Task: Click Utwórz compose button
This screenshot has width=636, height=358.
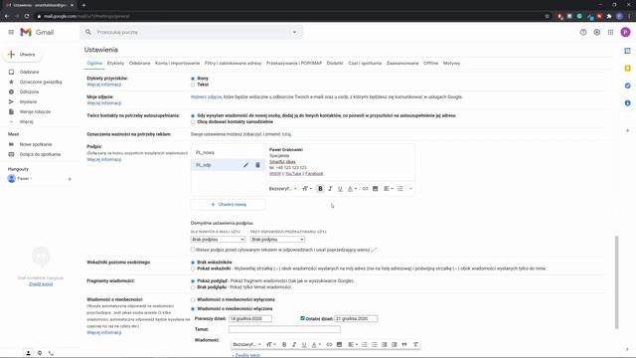Action: [x=23, y=55]
